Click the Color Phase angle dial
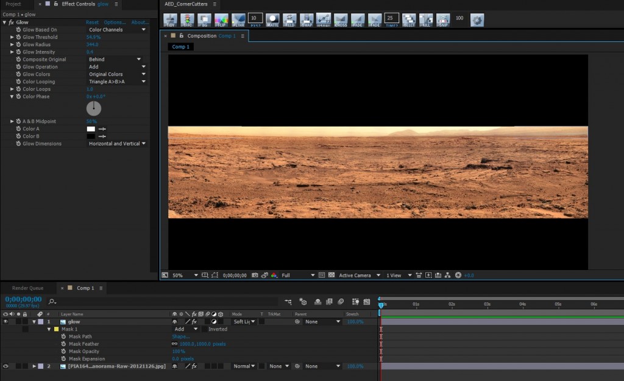The width and height of the screenshot is (624, 381). coord(94,108)
